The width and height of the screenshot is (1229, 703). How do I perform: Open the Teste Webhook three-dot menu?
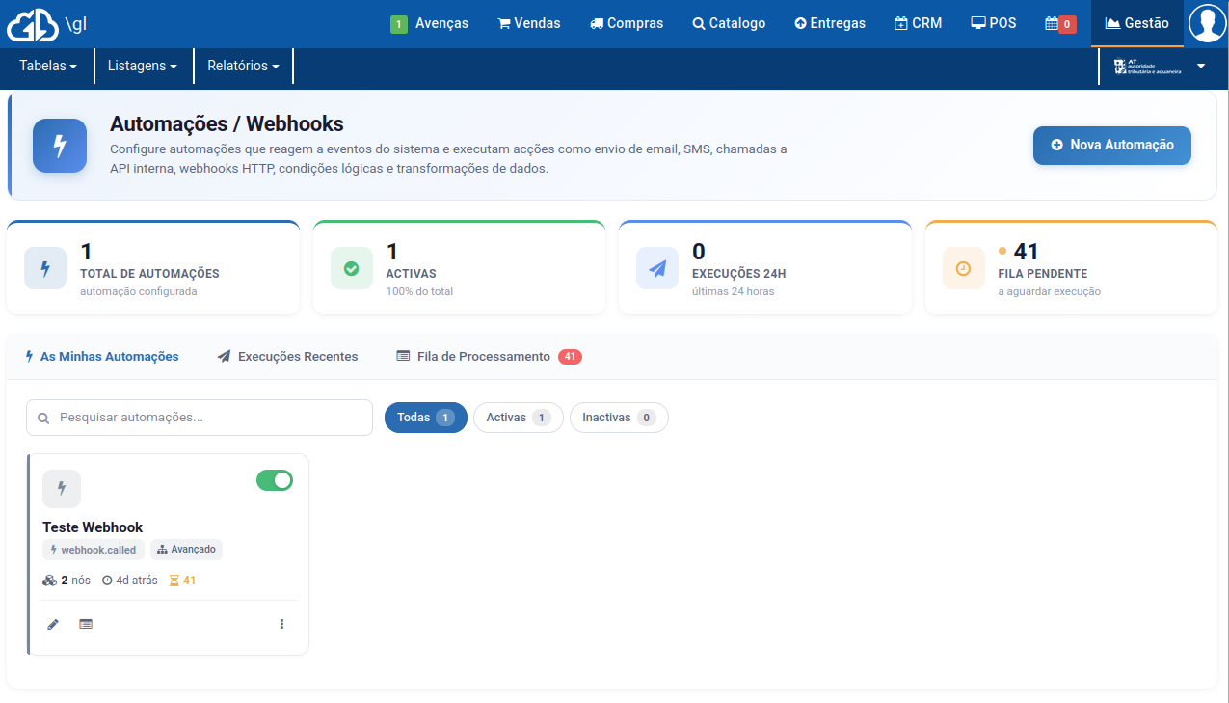point(281,624)
